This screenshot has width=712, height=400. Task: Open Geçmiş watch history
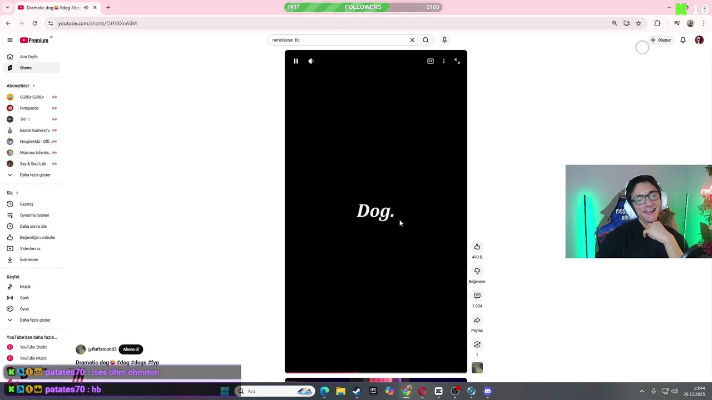pos(32,204)
